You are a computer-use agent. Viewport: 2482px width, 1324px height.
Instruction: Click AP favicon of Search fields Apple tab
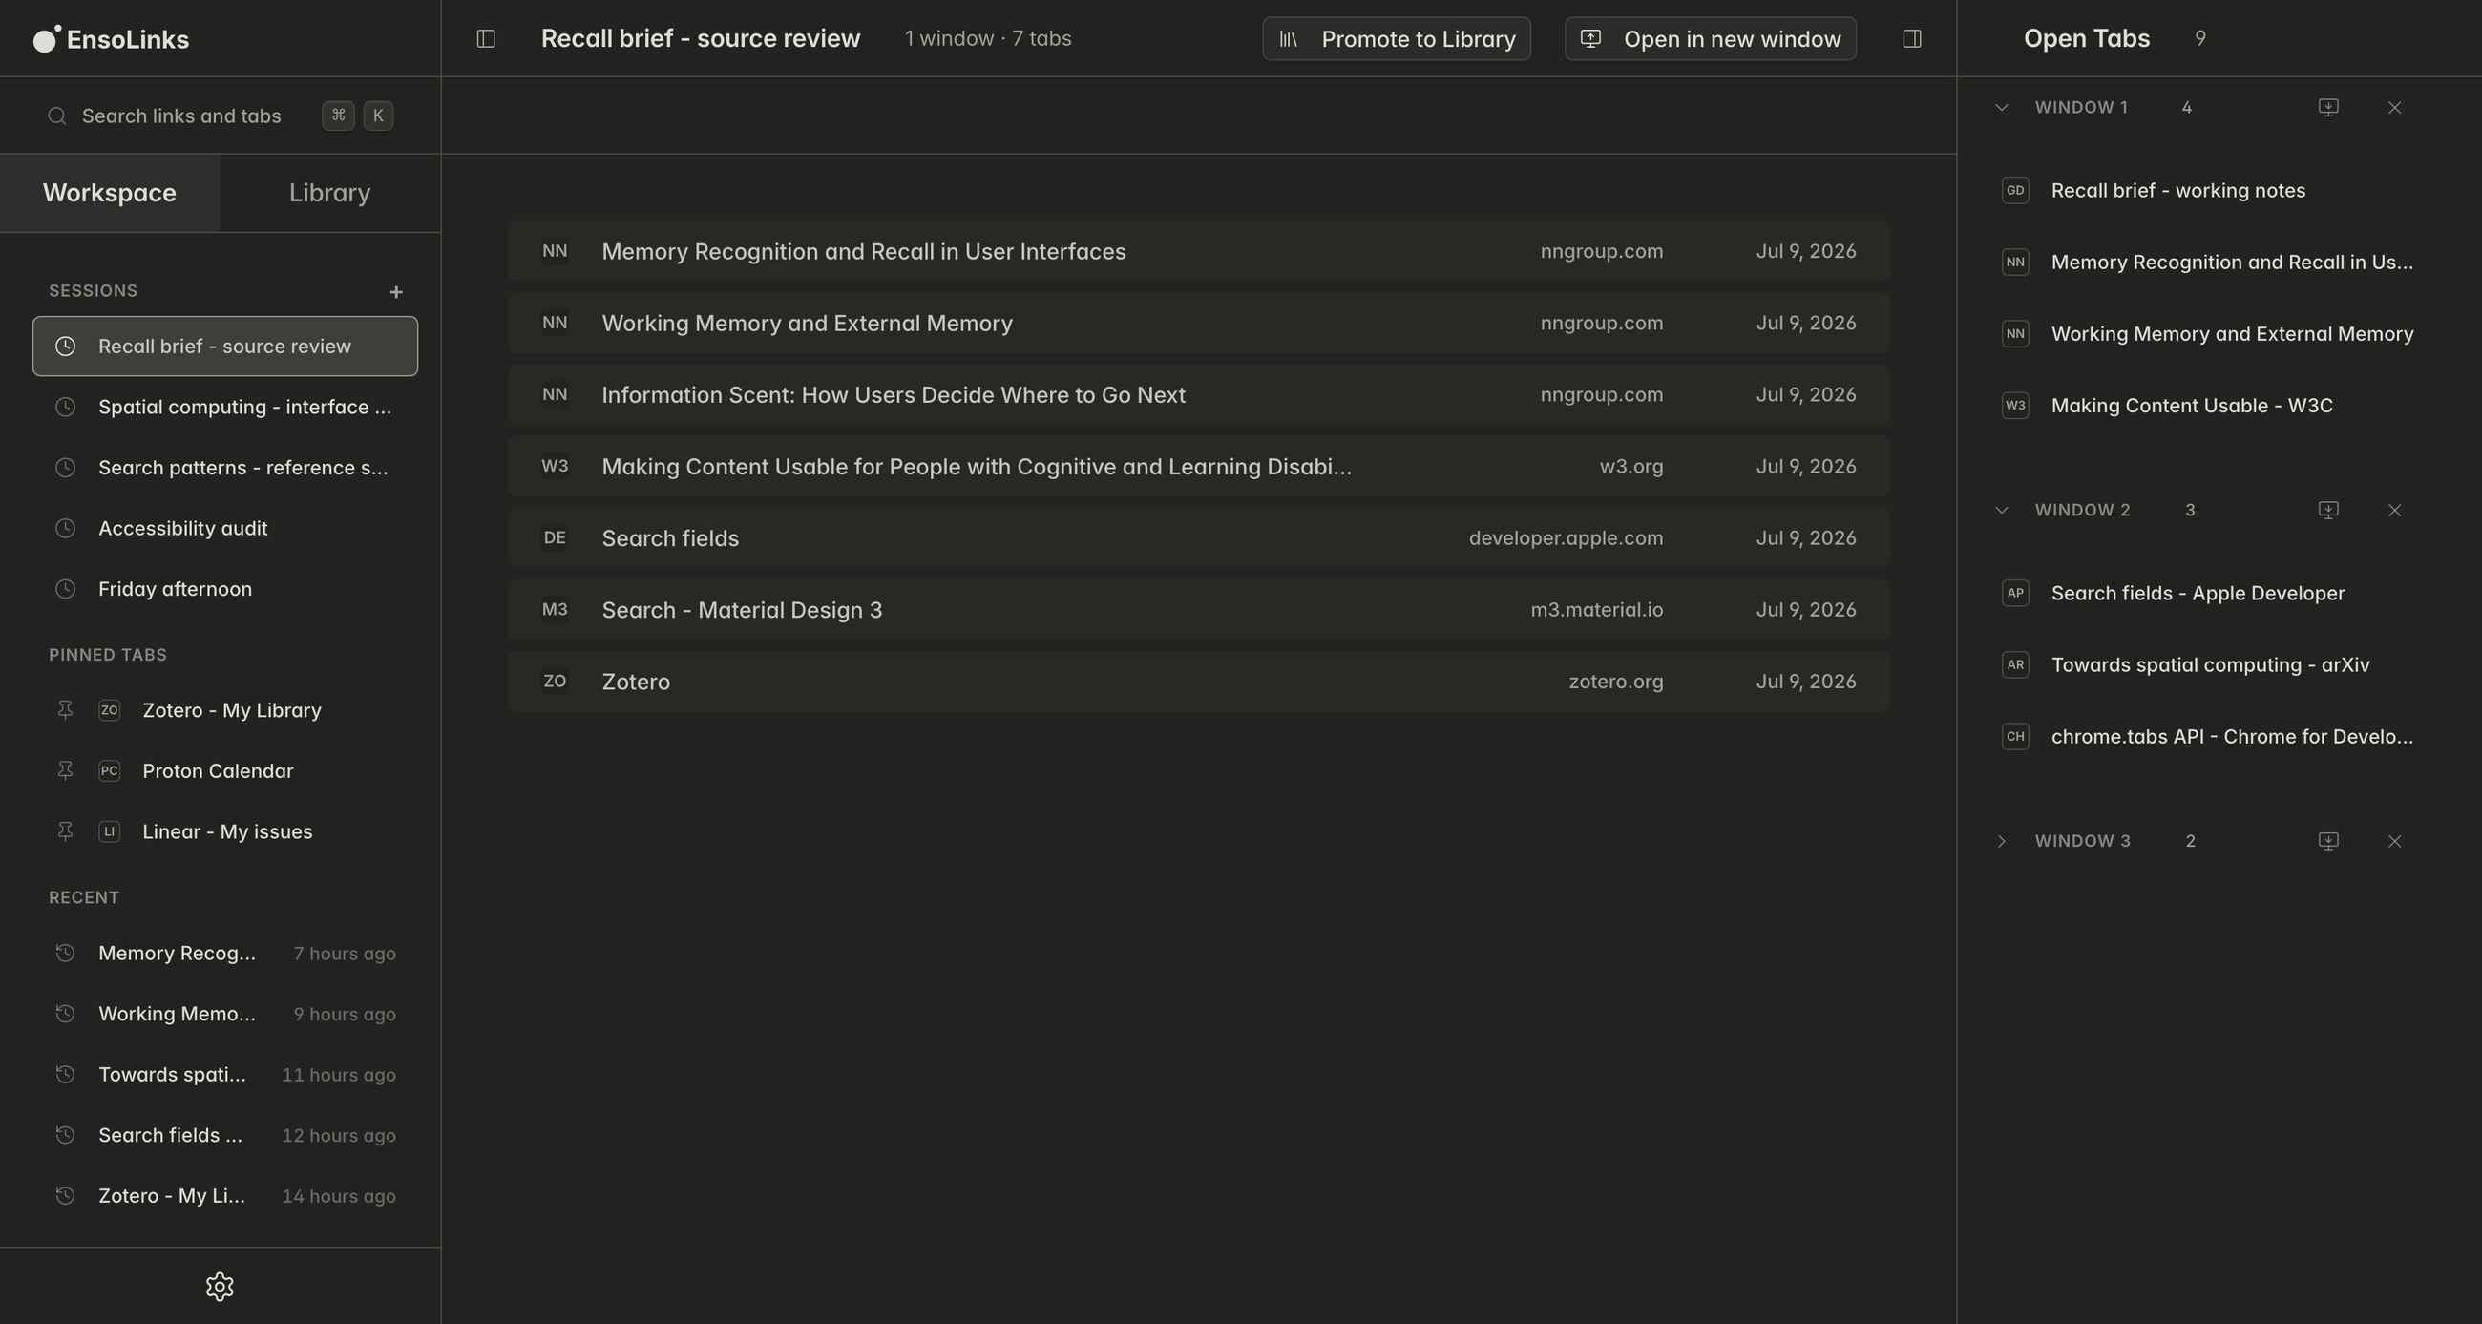pyautogui.click(x=2014, y=594)
